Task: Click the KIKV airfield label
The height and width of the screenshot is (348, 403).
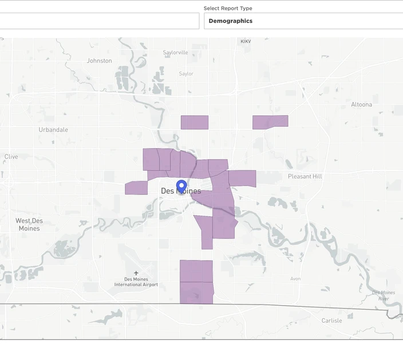Action: [246, 41]
